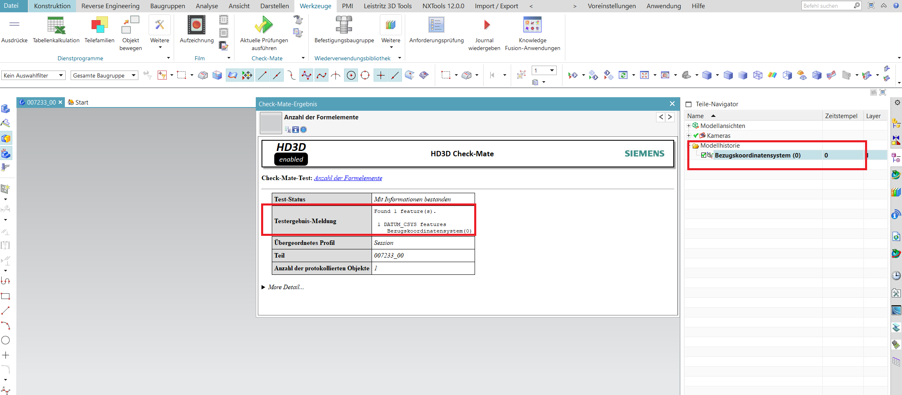902x395 pixels.
Task: Select the line sketch tool in left toolbar
Action: [6, 311]
